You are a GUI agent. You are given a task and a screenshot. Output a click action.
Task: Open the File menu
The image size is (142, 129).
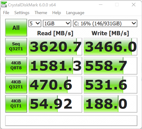[x=6, y=13]
